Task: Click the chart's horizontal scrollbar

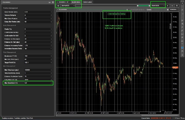Action: pos(160,115)
